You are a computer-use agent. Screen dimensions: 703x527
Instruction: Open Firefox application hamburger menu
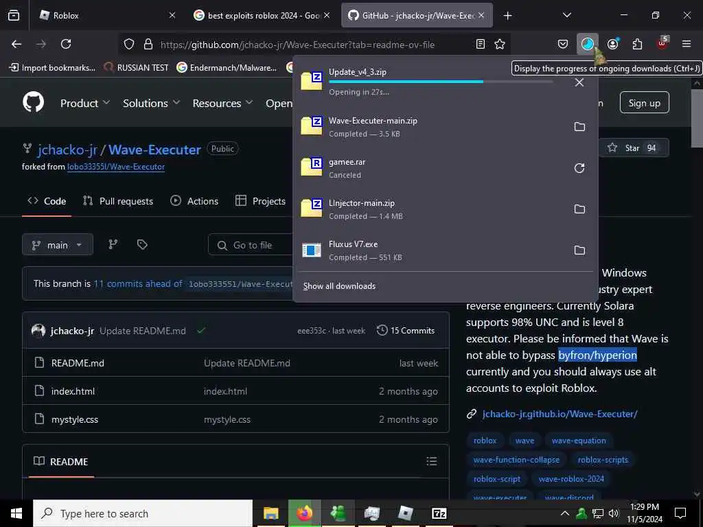point(687,44)
